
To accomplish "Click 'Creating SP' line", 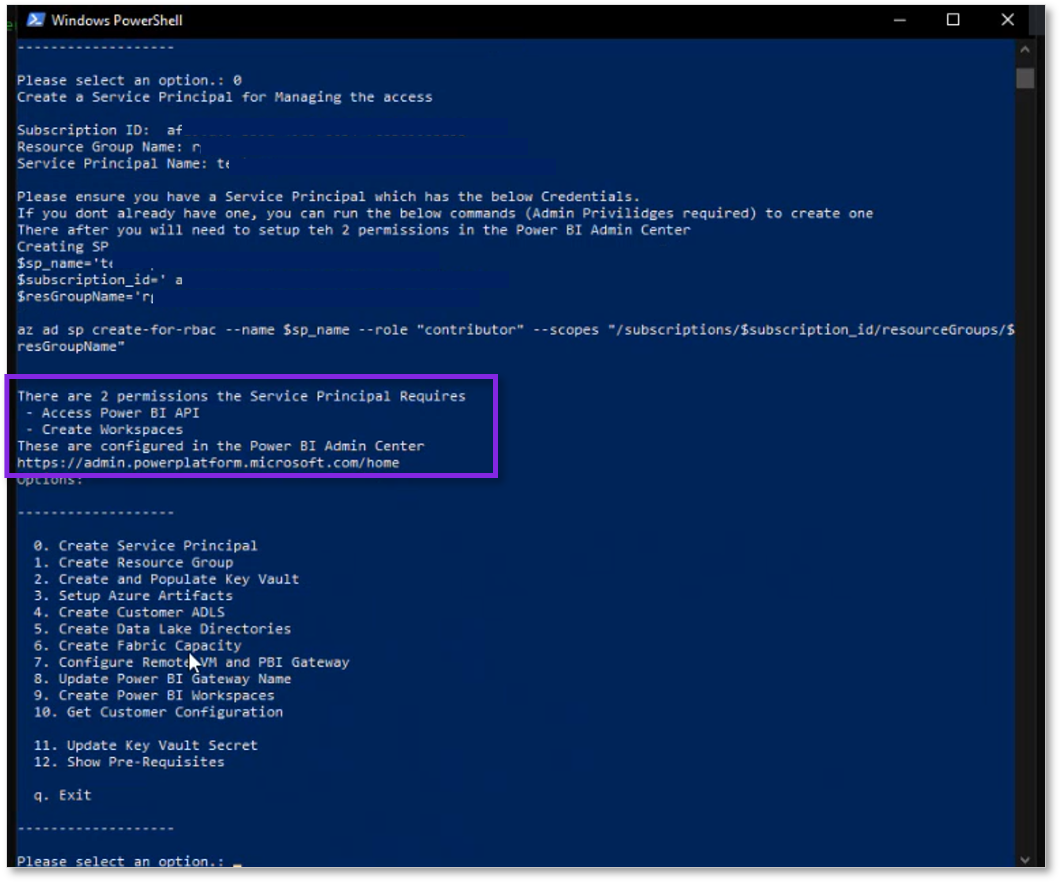I will (62, 246).
